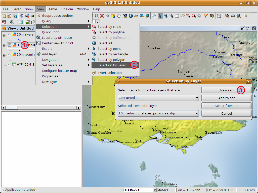Choose Selection by Layer menu entry
Image resolution: width=258 pixels, height=193 pixels.
(x=115, y=65)
